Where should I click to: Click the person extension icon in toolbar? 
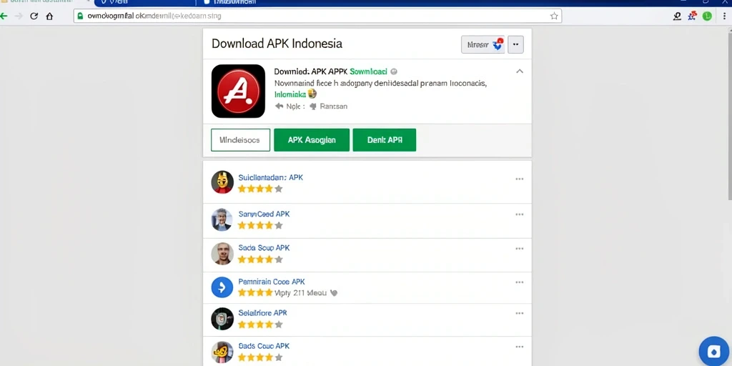click(x=677, y=16)
